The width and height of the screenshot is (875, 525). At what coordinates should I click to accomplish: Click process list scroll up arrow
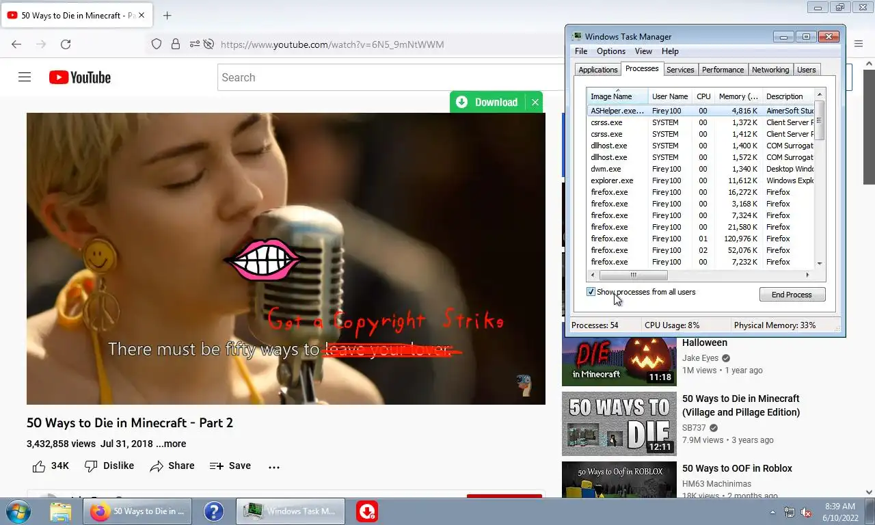(820, 94)
